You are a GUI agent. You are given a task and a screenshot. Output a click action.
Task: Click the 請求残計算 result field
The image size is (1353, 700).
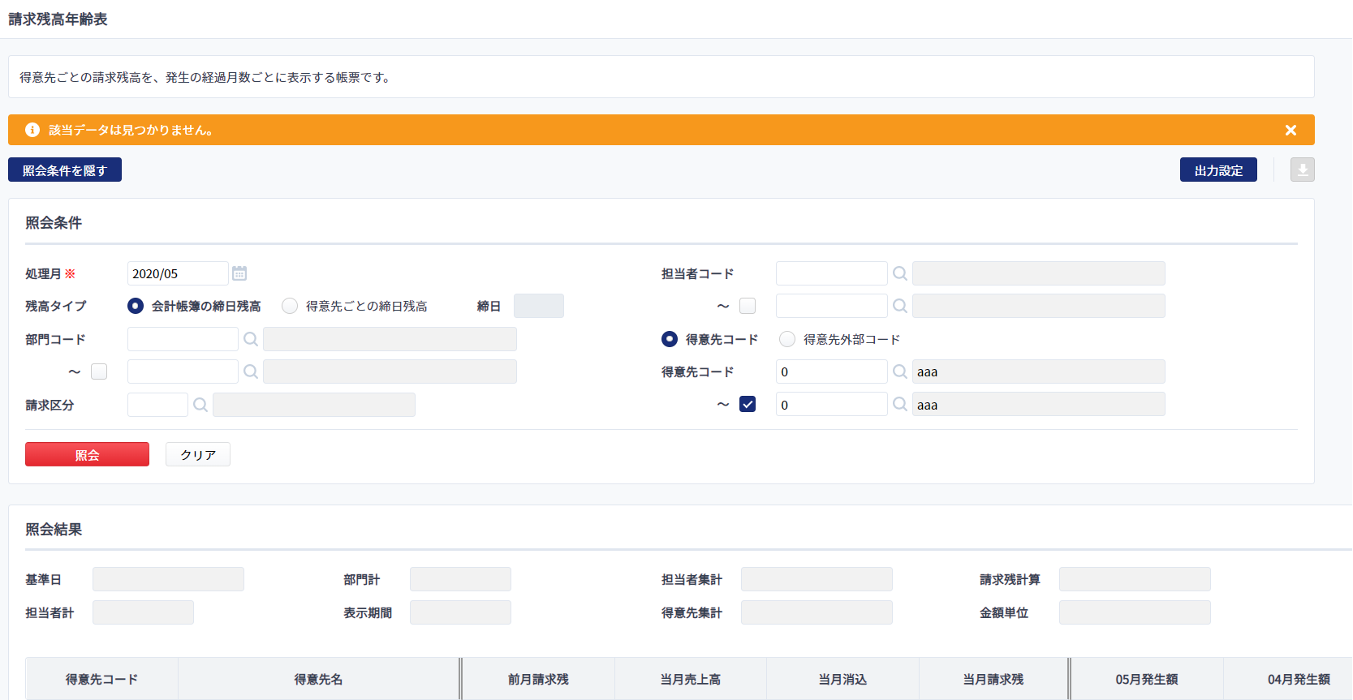click(x=1135, y=579)
